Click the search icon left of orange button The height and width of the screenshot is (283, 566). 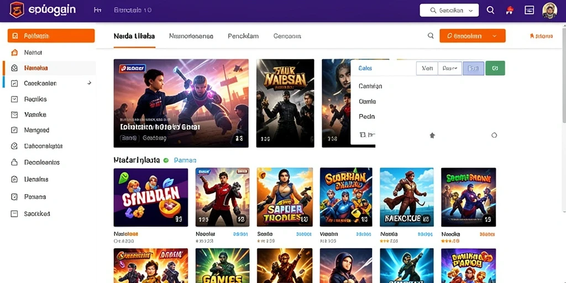431,36
